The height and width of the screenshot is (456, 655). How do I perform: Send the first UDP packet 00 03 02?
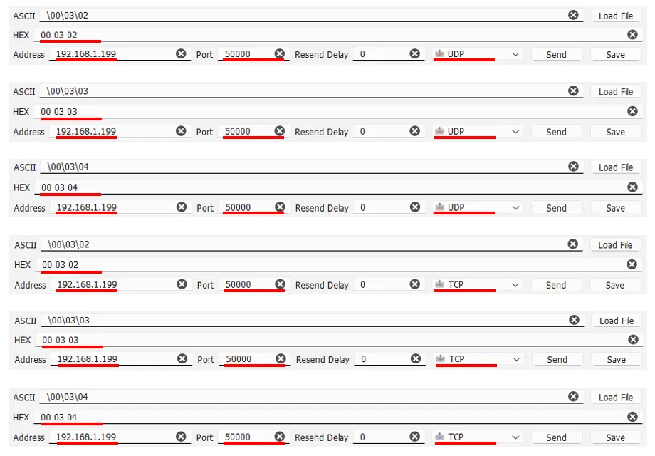click(556, 54)
